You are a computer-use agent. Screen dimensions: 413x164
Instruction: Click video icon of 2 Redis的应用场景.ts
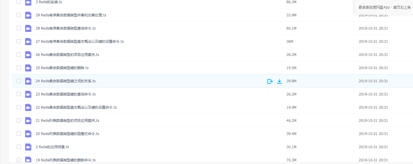pyautogui.click(x=28, y=147)
